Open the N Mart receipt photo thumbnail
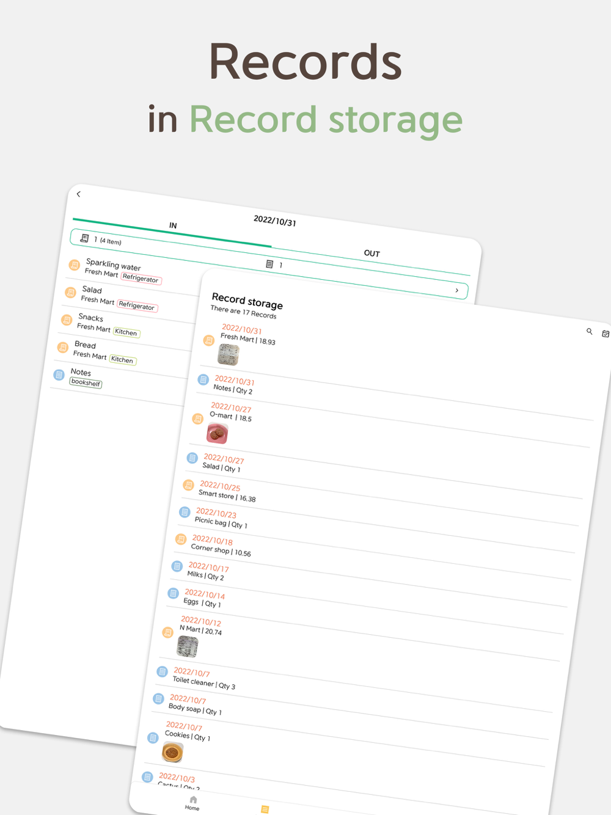 (x=188, y=646)
